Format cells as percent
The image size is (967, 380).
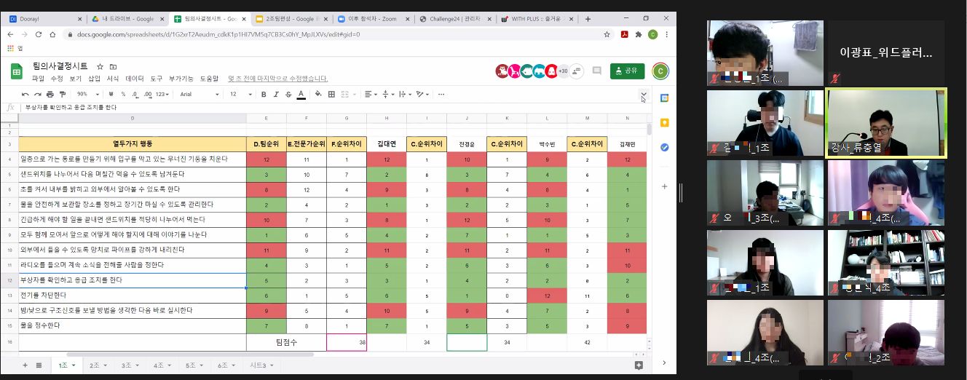[x=124, y=94]
